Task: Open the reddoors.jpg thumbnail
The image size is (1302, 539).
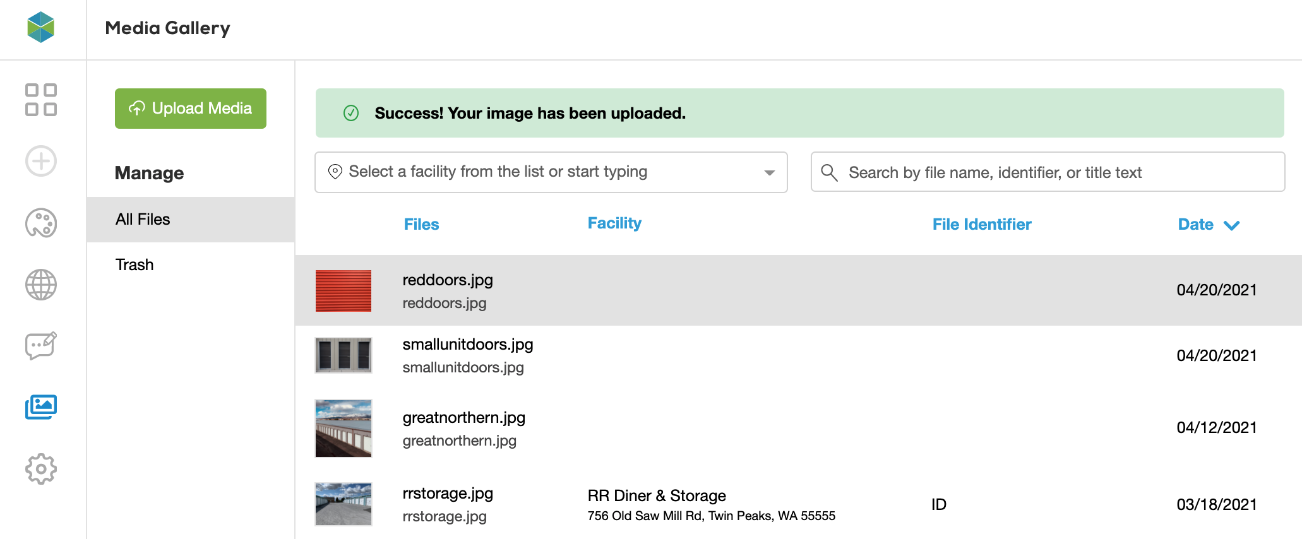Action: 343,291
